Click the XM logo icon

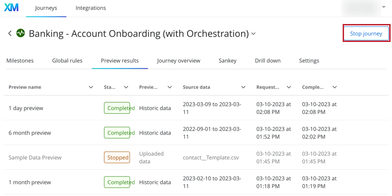pyautogui.click(x=11, y=8)
